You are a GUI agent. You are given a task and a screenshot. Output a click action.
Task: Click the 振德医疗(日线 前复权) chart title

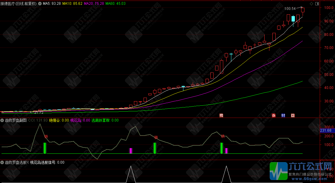coord(19,4)
